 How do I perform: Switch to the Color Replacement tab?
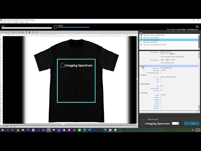click(x=193, y=29)
